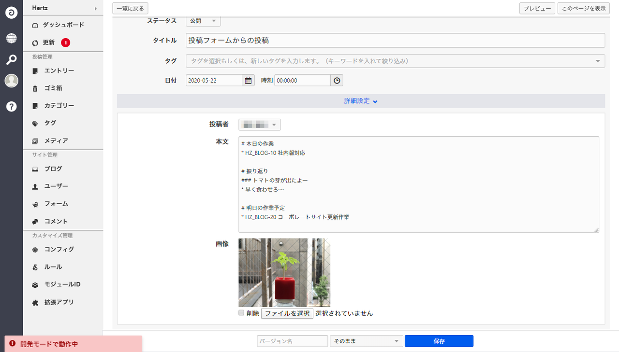The image size is (619, 352).
Task: Open help via question mark icon
Action: 11,107
